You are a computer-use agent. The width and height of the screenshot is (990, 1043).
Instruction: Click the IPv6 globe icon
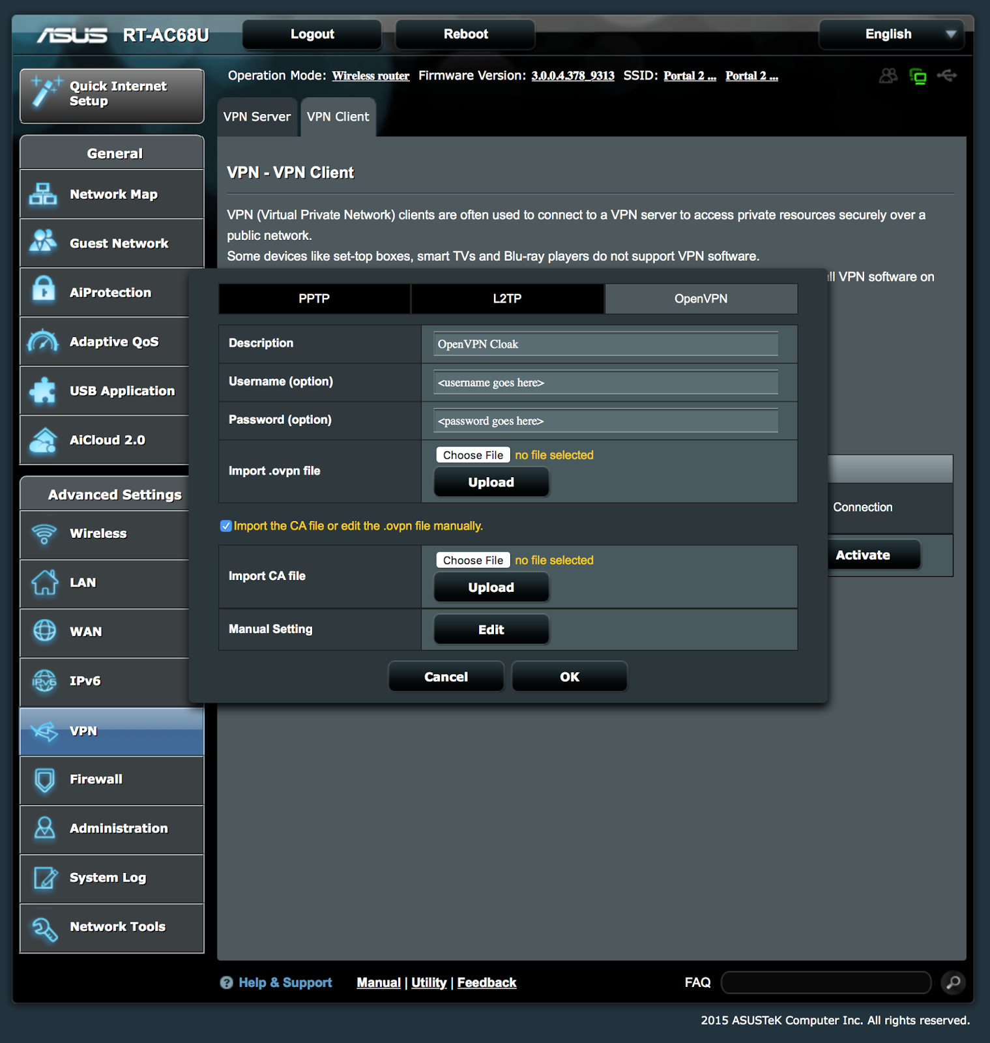point(44,681)
